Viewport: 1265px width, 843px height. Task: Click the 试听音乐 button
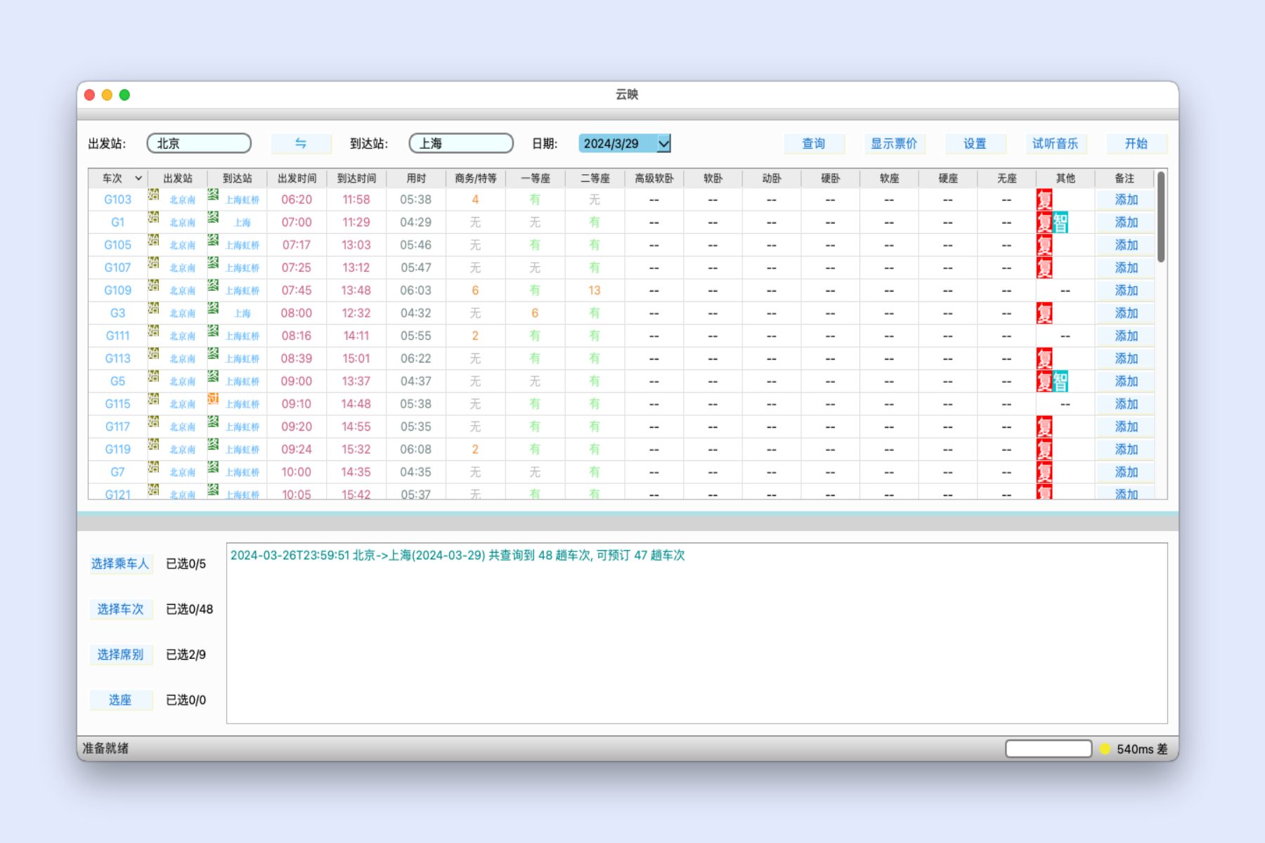tap(1055, 143)
